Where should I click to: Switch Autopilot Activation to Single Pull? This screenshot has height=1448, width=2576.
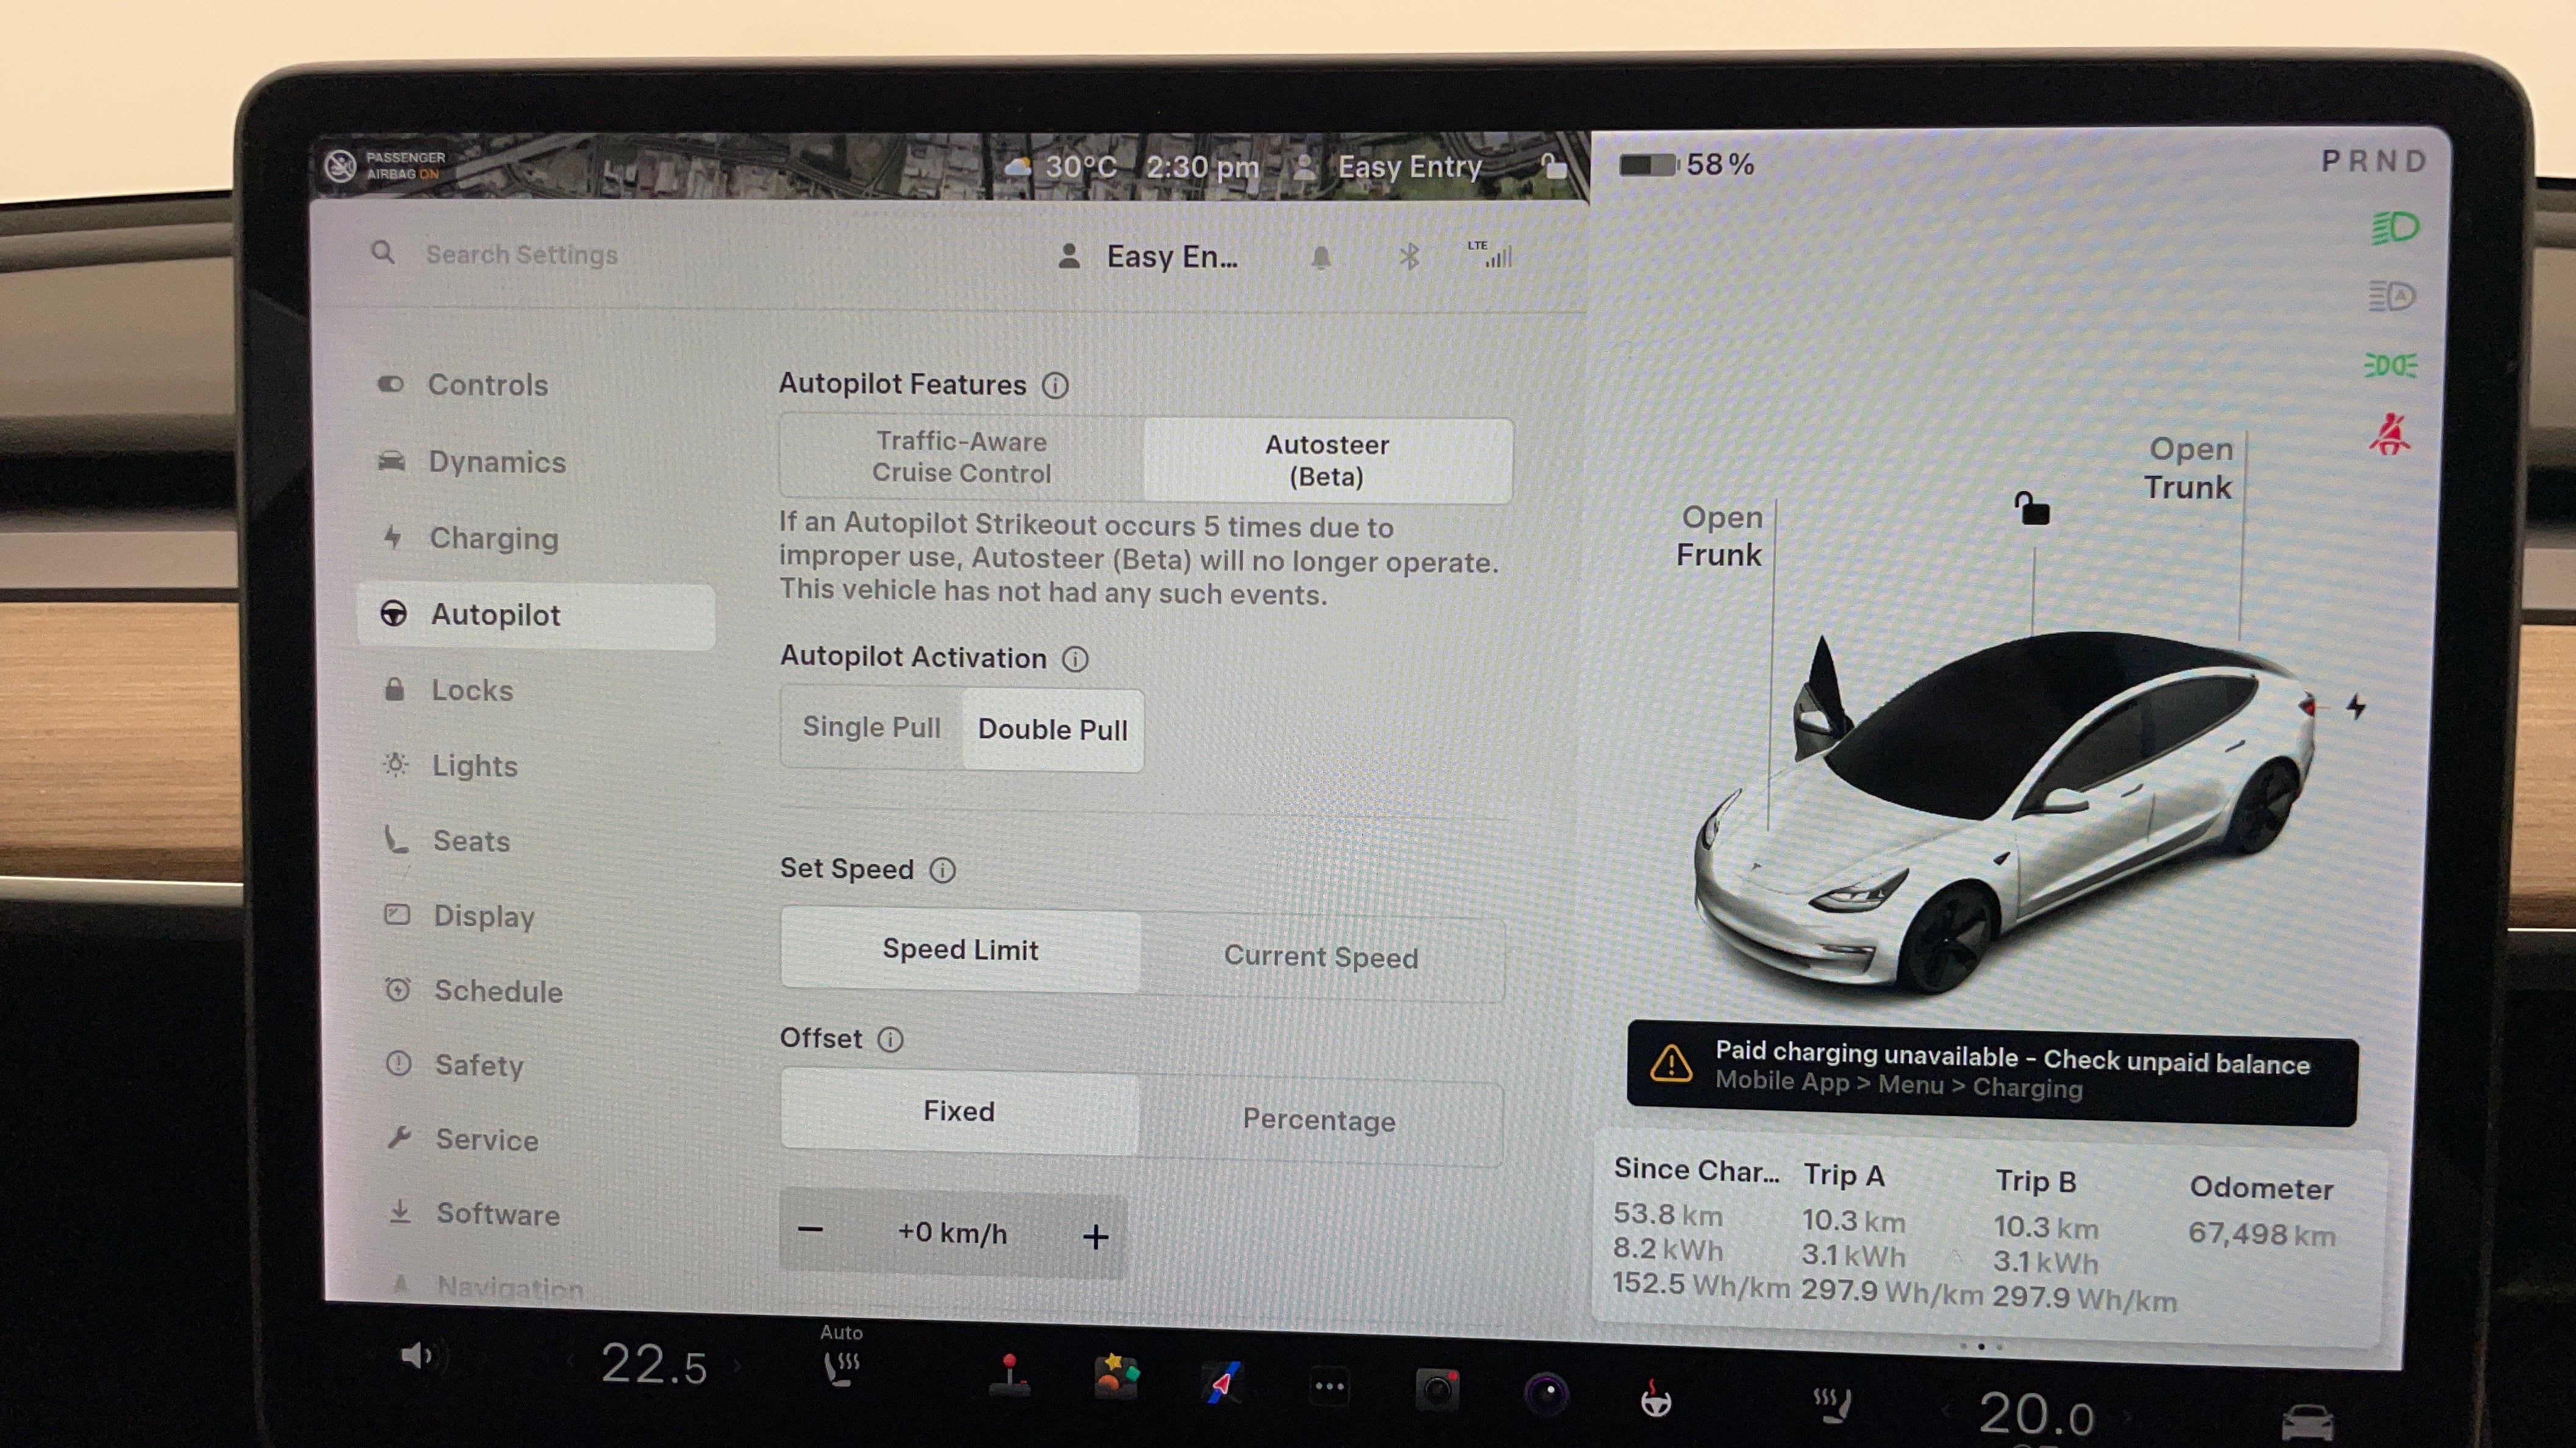(871, 728)
